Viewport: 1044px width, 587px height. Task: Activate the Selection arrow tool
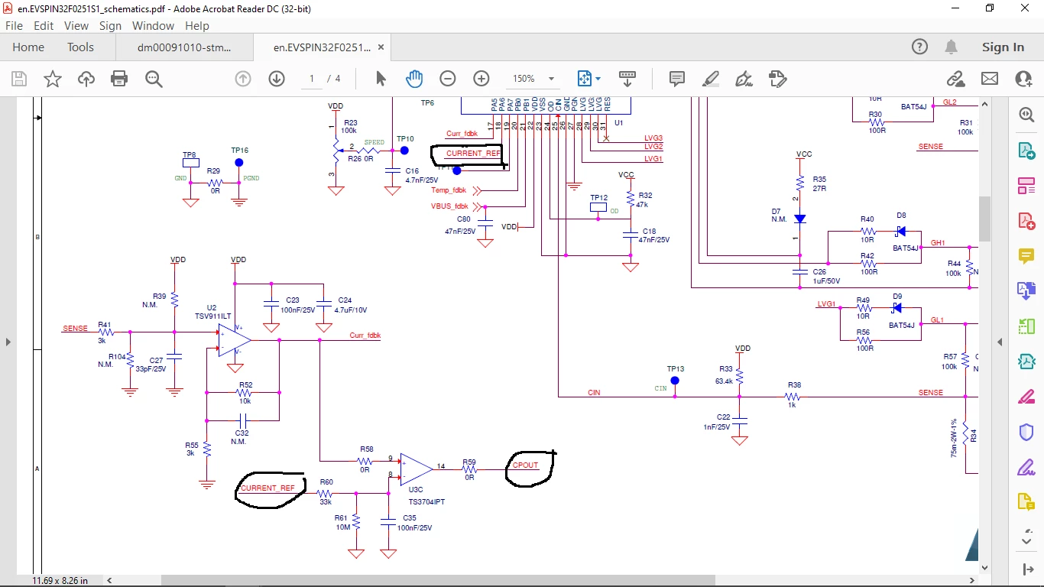[x=381, y=79]
